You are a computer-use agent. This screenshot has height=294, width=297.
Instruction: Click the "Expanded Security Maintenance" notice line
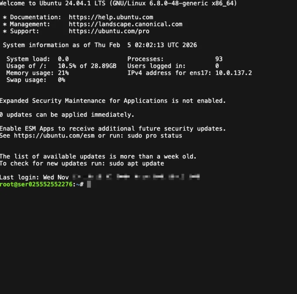(x=113, y=101)
